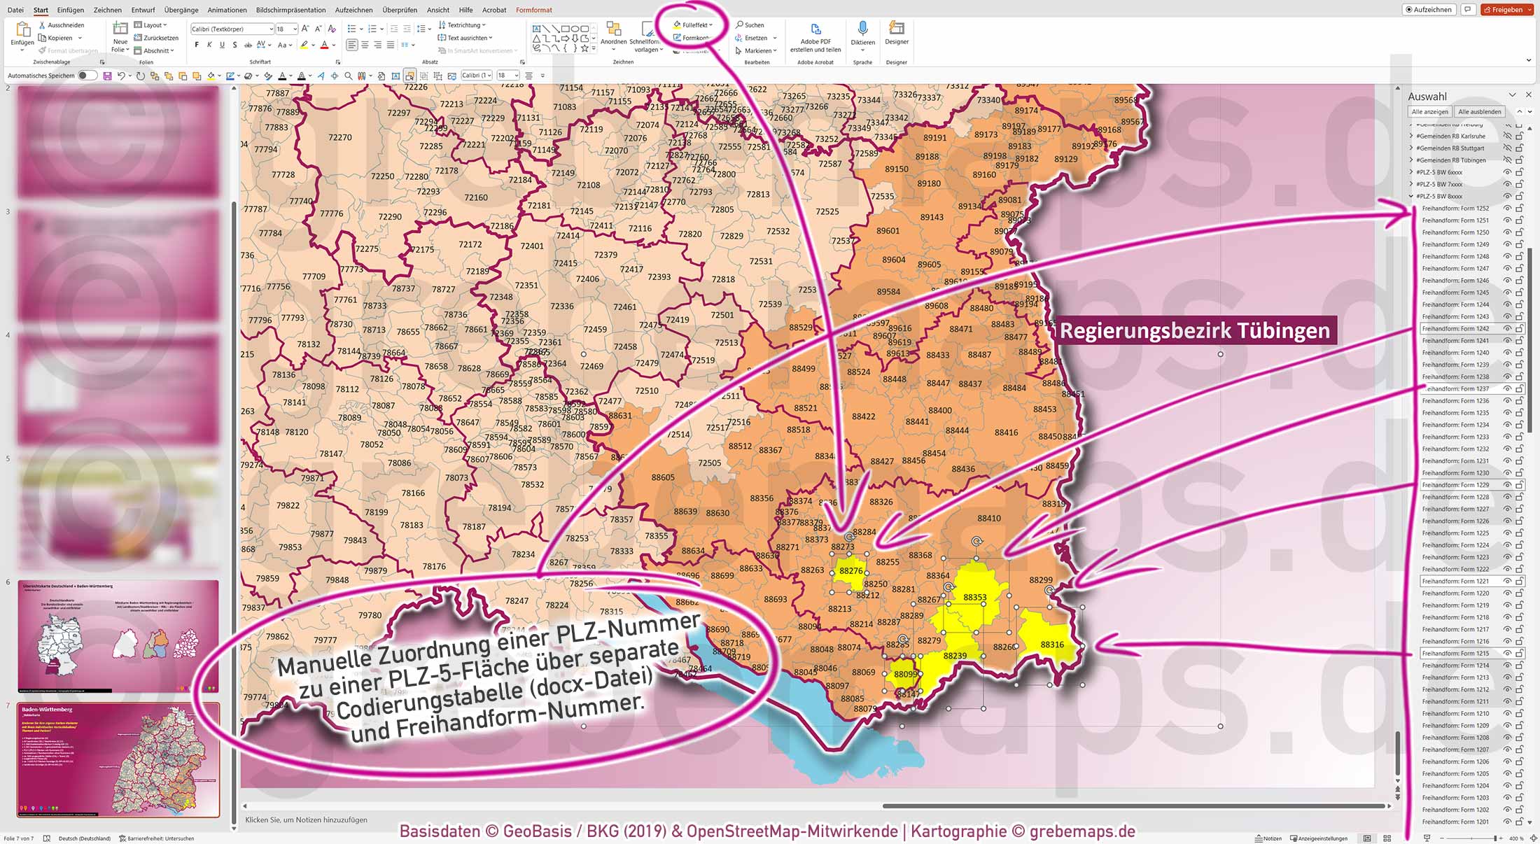Open the Designer pane icon
The height and width of the screenshot is (844, 1540).
(896, 28)
